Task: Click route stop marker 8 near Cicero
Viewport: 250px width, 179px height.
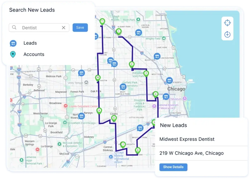Action: 114,119
